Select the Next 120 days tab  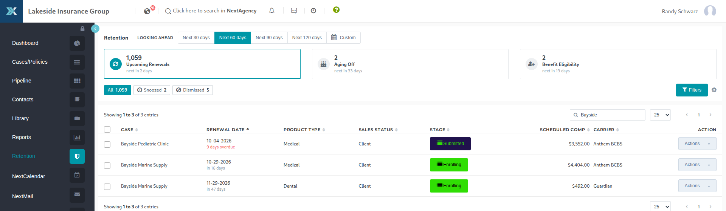(x=307, y=38)
